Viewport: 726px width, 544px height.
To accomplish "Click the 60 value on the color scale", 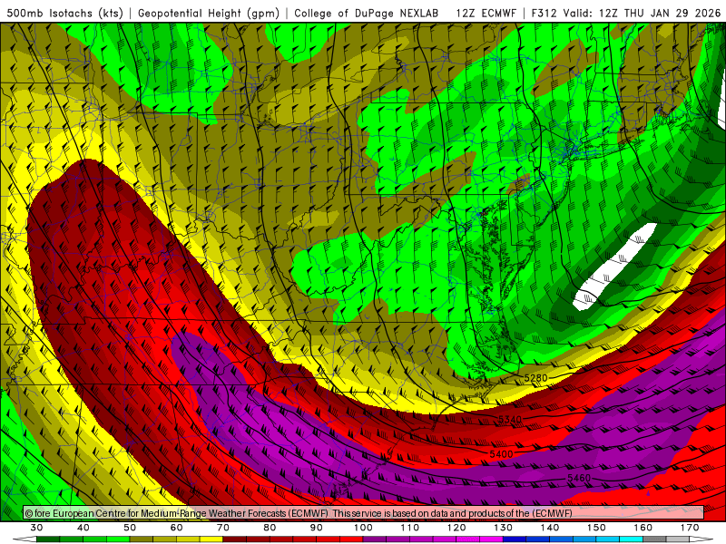I will point(176,528).
